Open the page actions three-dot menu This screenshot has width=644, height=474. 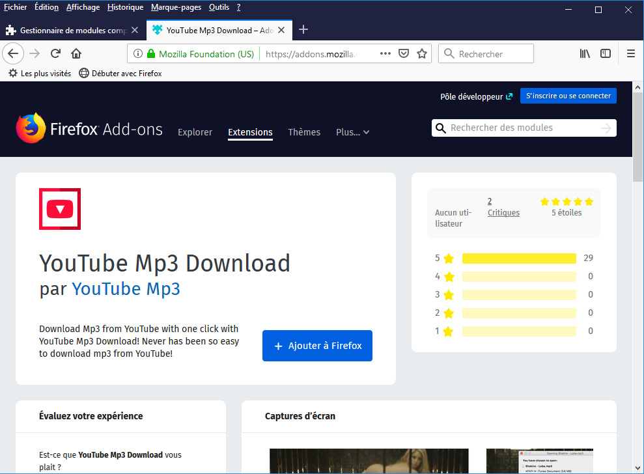coord(385,53)
